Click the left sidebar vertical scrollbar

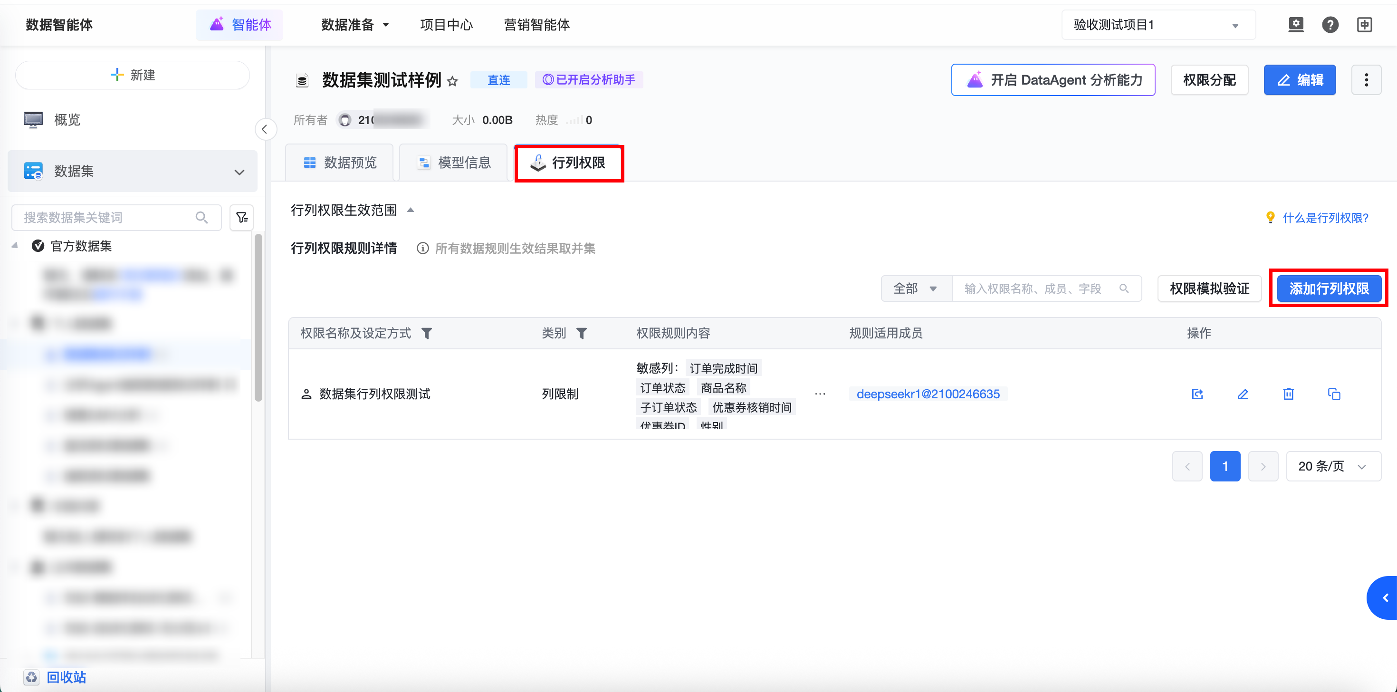click(258, 317)
